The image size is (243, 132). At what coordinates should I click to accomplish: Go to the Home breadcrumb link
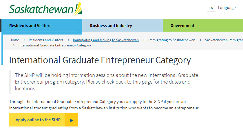(x=14, y=40)
